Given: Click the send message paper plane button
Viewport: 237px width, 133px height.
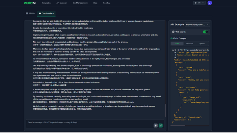Looking at the screenshot, I should tap(161, 125).
